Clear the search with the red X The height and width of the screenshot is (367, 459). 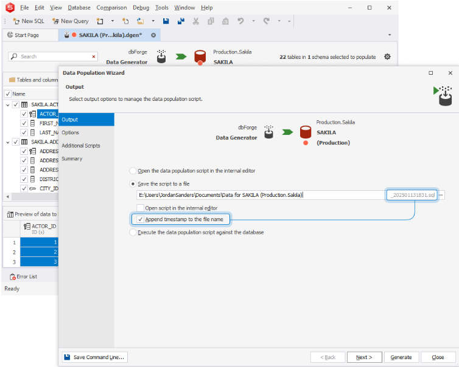click(x=94, y=57)
